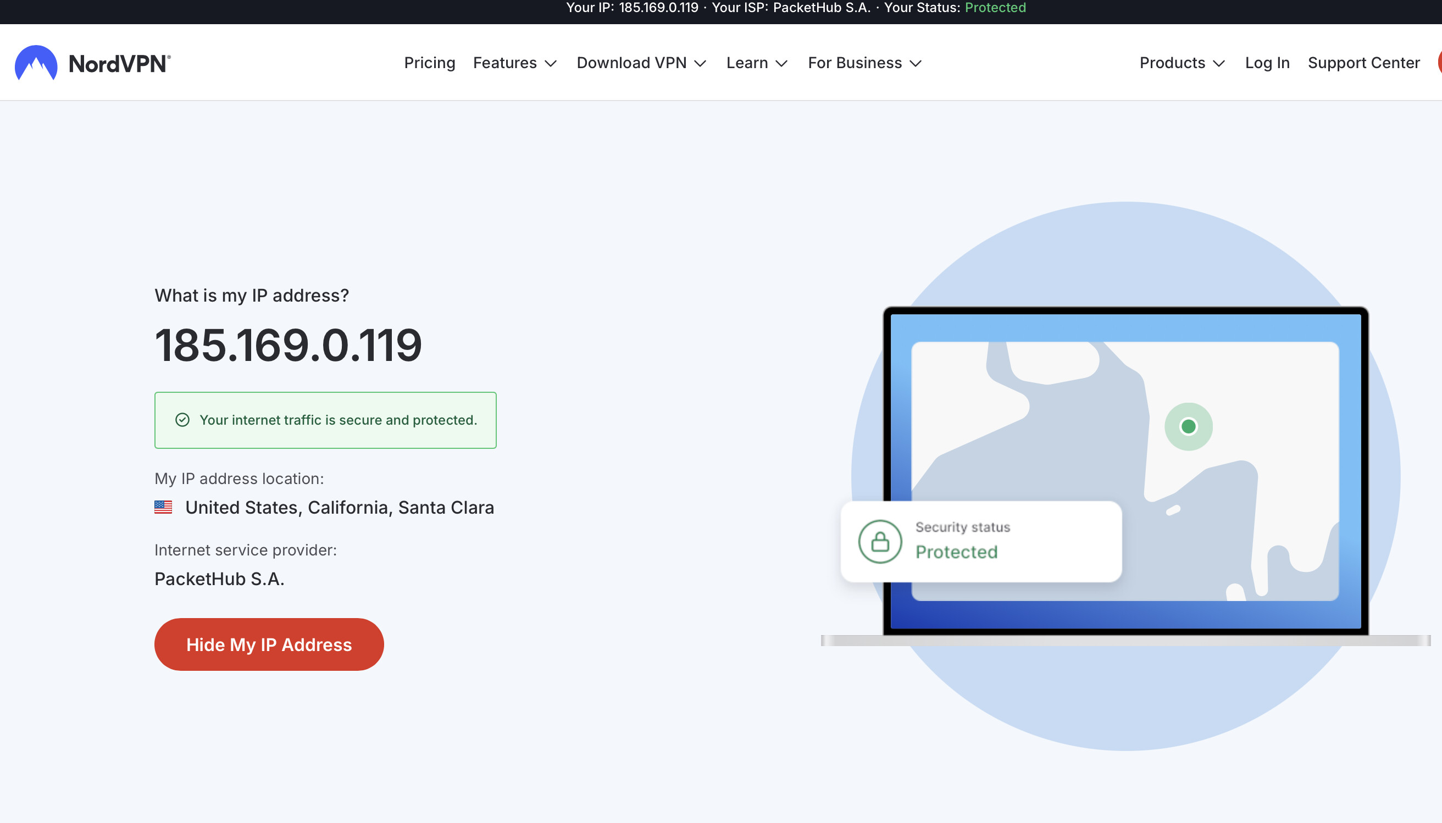Expand the Learn menu chevron
The height and width of the screenshot is (823, 1442).
tap(781, 63)
